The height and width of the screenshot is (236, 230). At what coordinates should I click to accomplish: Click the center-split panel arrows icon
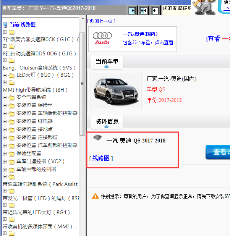pos(144,10)
